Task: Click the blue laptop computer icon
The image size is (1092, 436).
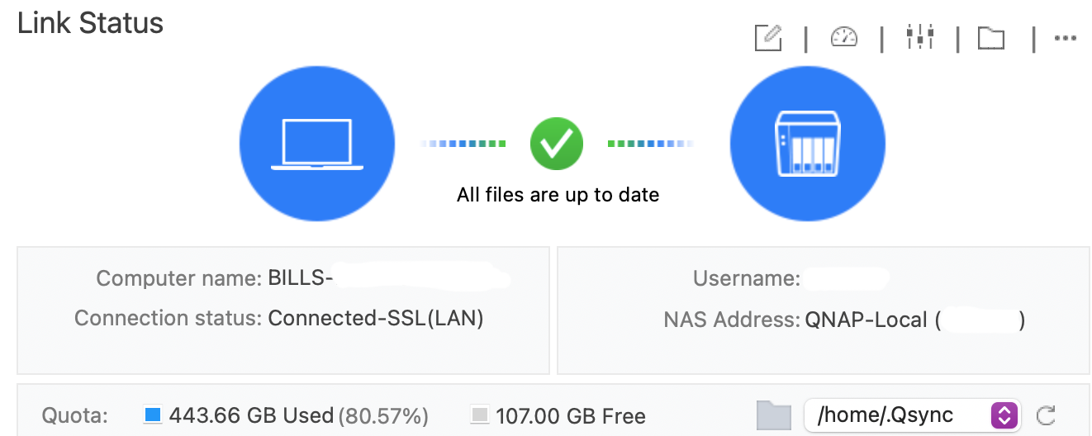Action: [x=316, y=144]
